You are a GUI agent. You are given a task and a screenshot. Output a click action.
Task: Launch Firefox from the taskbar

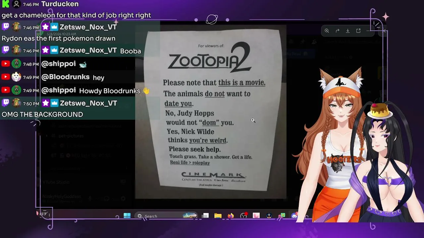tap(231, 216)
